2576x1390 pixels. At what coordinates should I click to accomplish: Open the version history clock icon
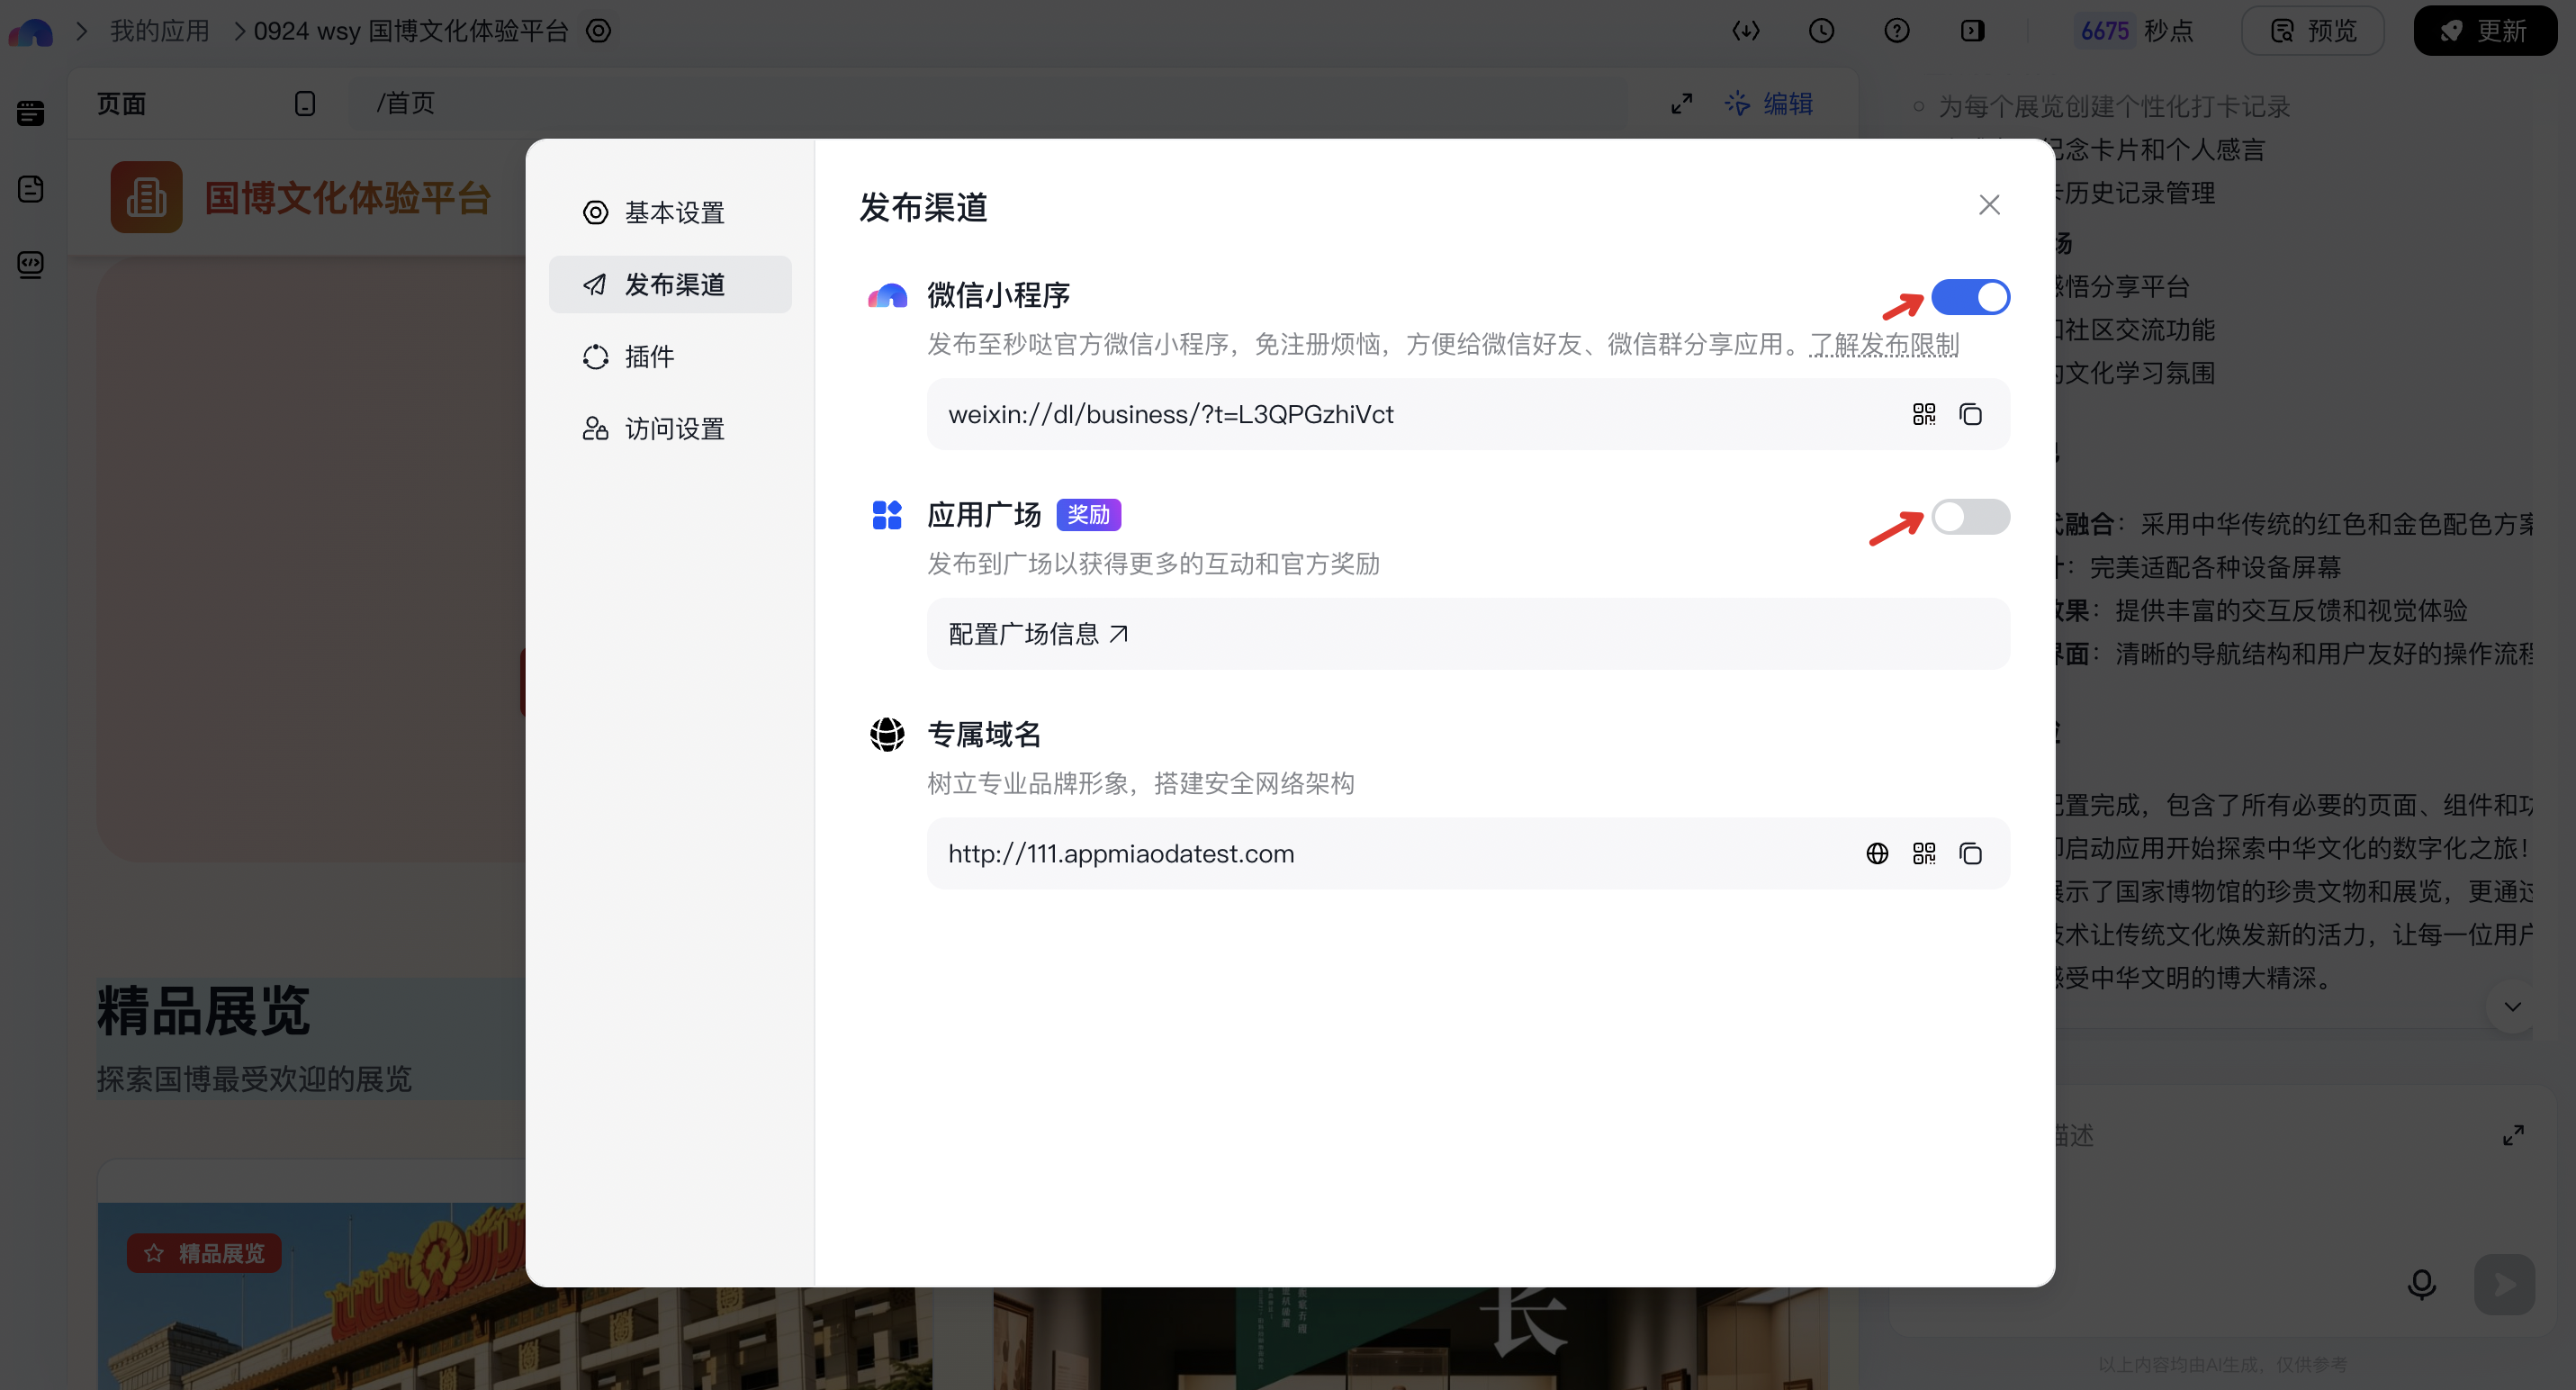1821,31
